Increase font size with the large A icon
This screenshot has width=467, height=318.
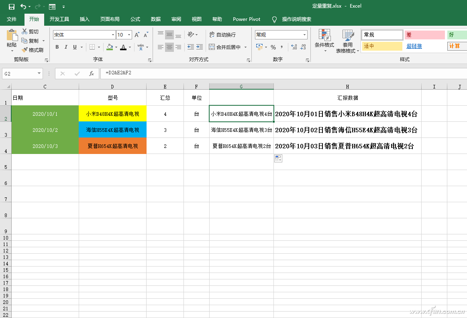coord(137,35)
